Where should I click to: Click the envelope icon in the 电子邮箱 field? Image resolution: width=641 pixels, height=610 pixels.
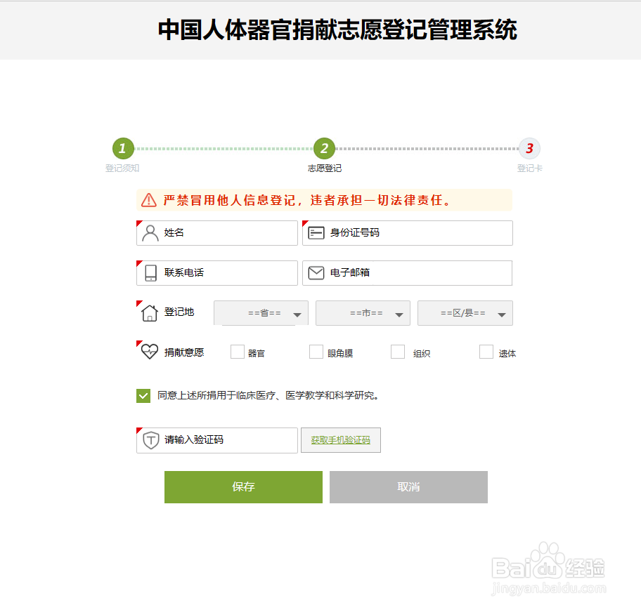tap(316, 273)
